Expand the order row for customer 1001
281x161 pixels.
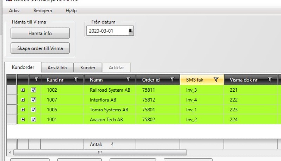pos(23,119)
